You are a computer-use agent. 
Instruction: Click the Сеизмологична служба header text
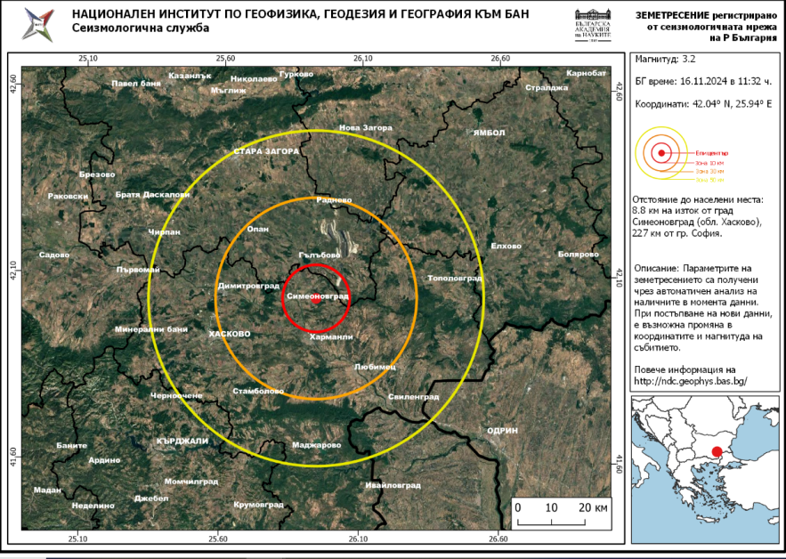[x=140, y=28]
